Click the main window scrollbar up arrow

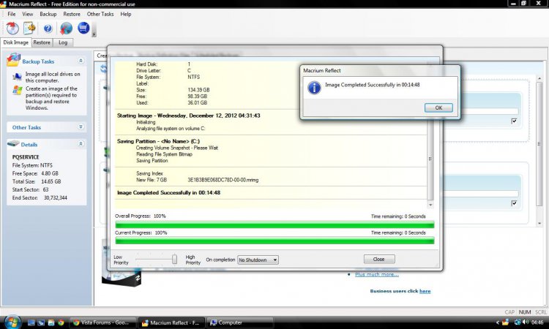pyautogui.click(x=539, y=77)
